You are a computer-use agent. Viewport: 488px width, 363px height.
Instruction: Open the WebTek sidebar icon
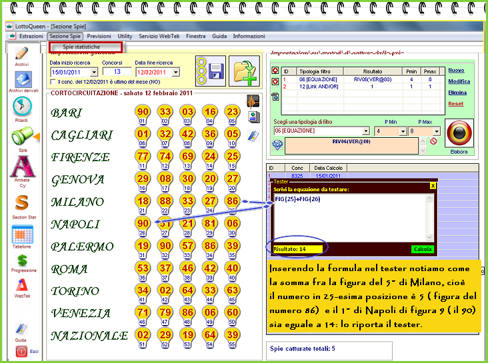coord(22,285)
